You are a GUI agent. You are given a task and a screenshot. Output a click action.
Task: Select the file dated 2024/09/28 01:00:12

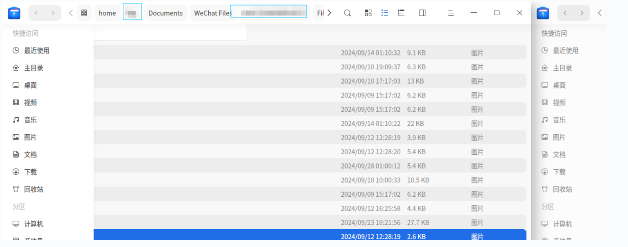pos(310,166)
